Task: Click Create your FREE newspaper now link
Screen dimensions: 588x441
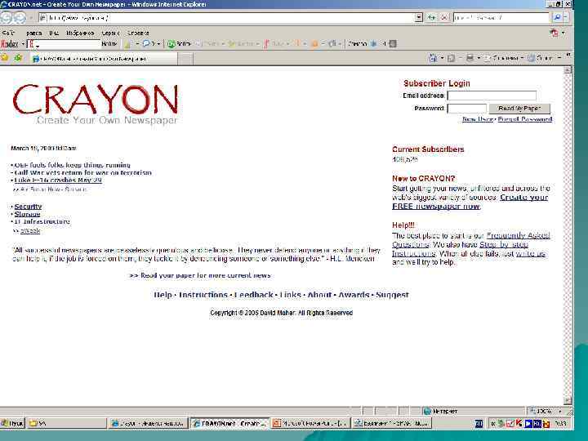Action: click(470, 202)
